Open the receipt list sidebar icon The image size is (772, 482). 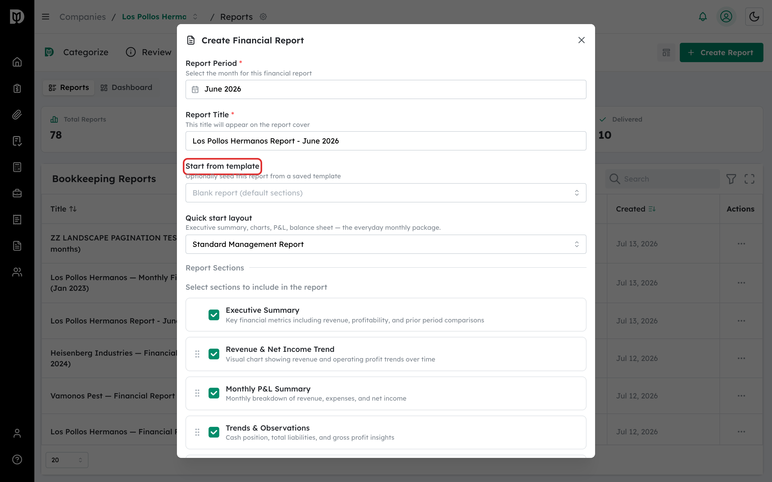coord(17,220)
